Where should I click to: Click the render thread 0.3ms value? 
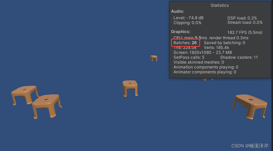tap(229, 38)
